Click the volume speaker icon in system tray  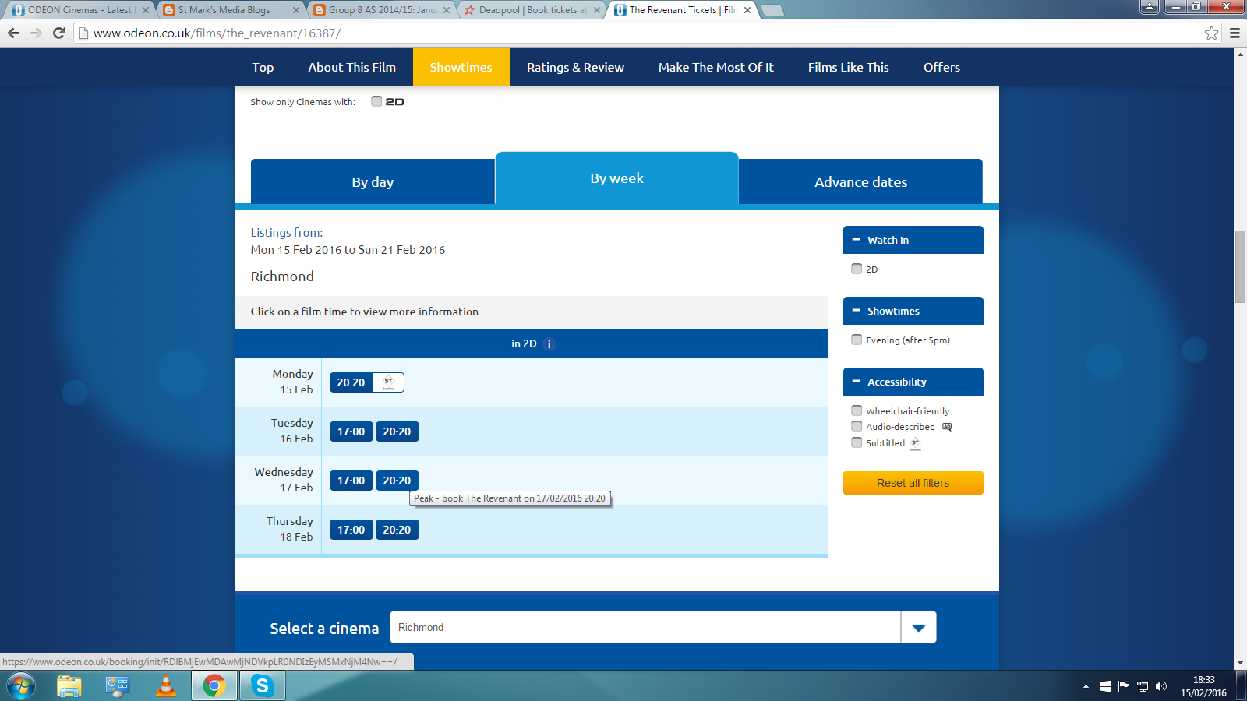tap(1161, 686)
